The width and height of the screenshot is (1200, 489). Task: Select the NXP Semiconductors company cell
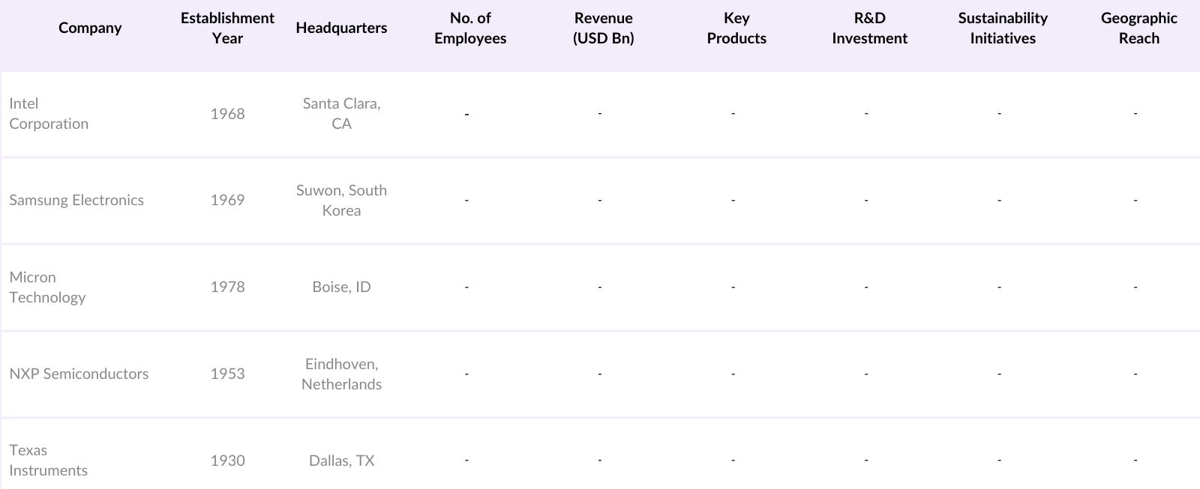tap(79, 374)
